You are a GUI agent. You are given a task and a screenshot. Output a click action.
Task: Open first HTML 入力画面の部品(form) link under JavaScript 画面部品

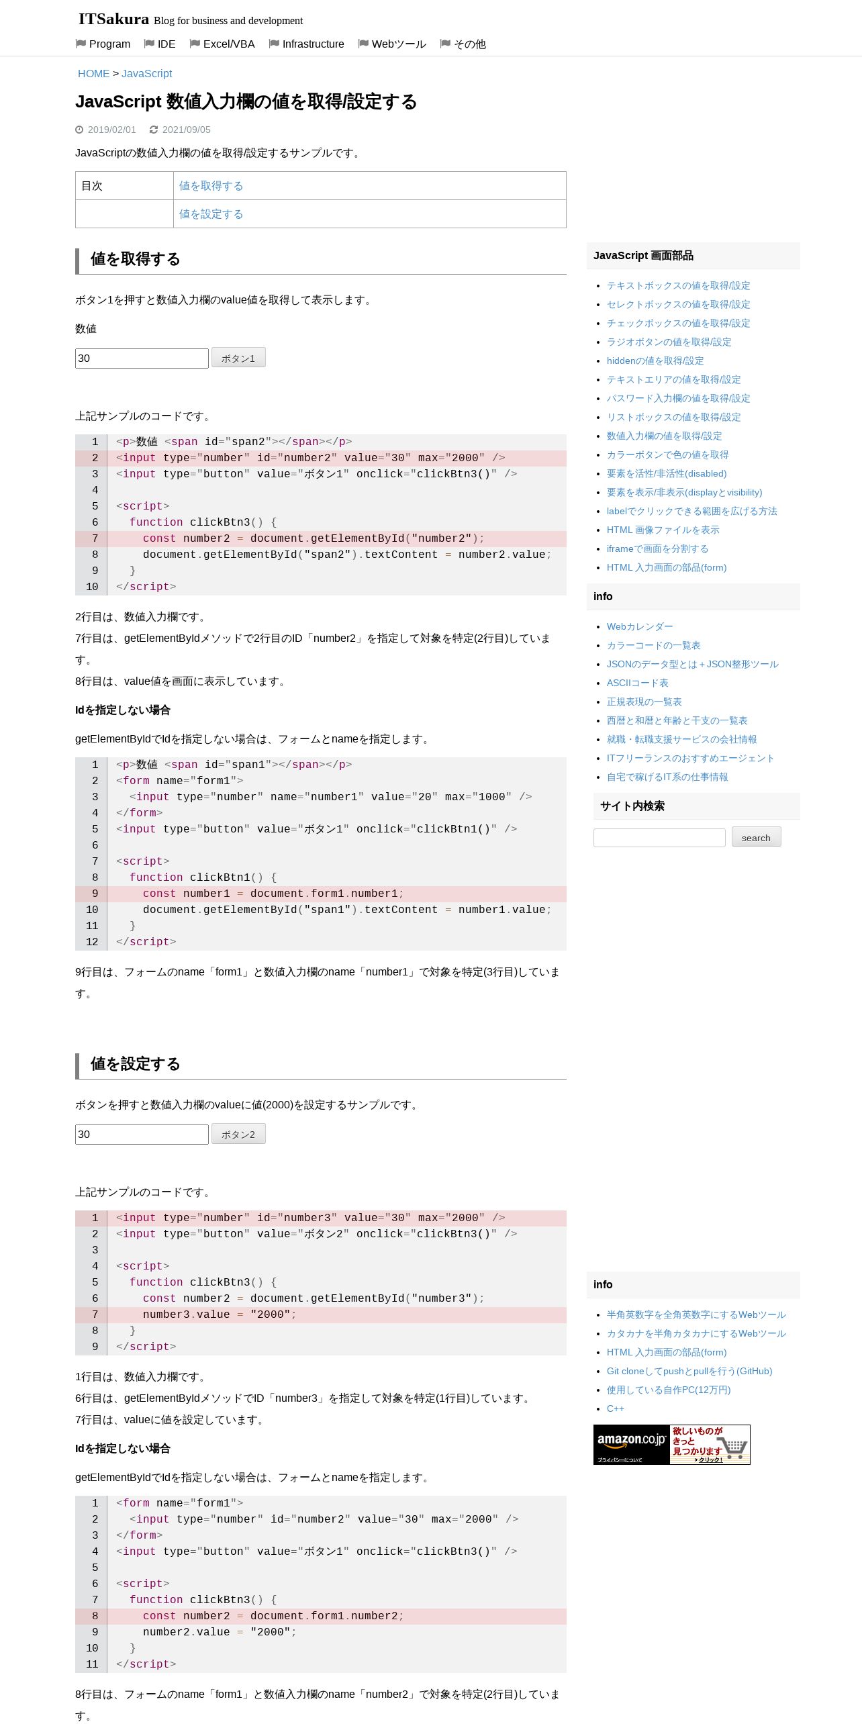(x=667, y=568)
